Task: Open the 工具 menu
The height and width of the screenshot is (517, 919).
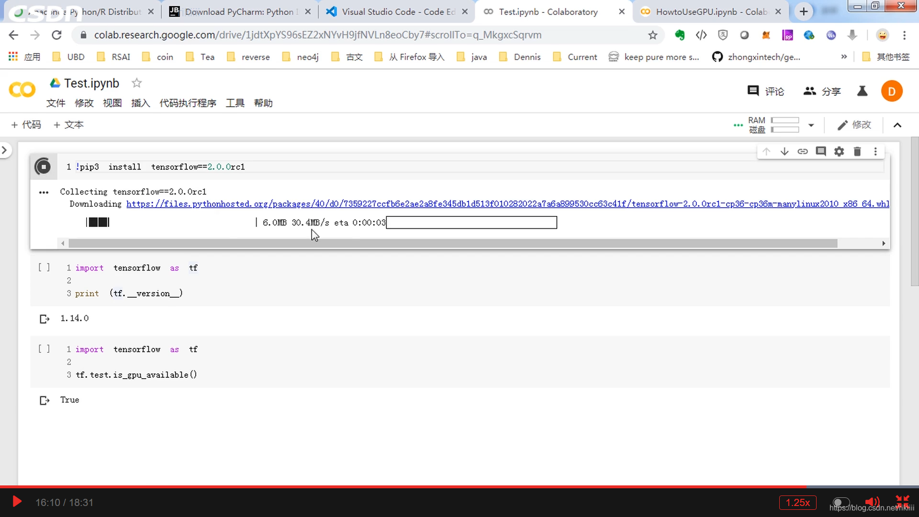Action: coord(235,103)
